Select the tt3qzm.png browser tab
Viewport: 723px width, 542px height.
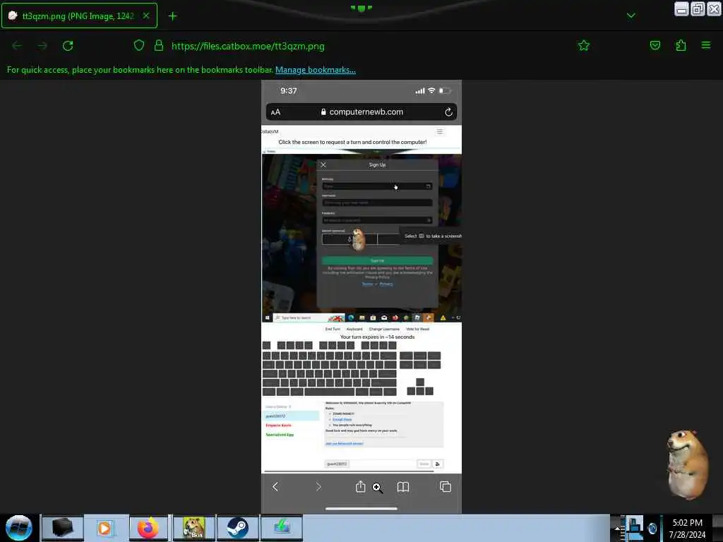tap(79, 16)
